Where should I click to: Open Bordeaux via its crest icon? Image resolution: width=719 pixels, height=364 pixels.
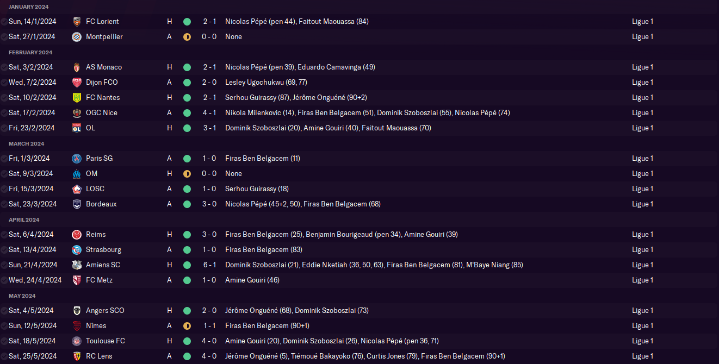tap(77, 204)
